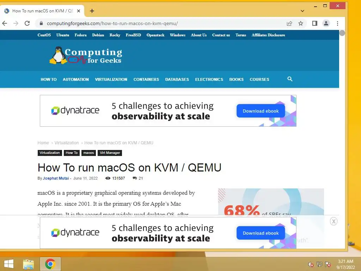
Task: Click Chrome icon in taskbar
Action: 50,264
